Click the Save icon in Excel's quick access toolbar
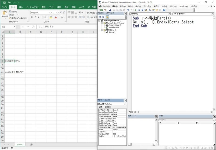 click(x=4, y=2)
